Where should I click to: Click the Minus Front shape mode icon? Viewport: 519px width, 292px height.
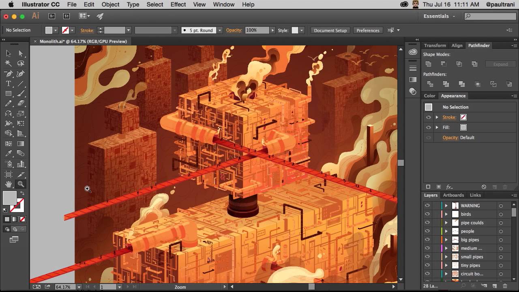tap(444, 64)
